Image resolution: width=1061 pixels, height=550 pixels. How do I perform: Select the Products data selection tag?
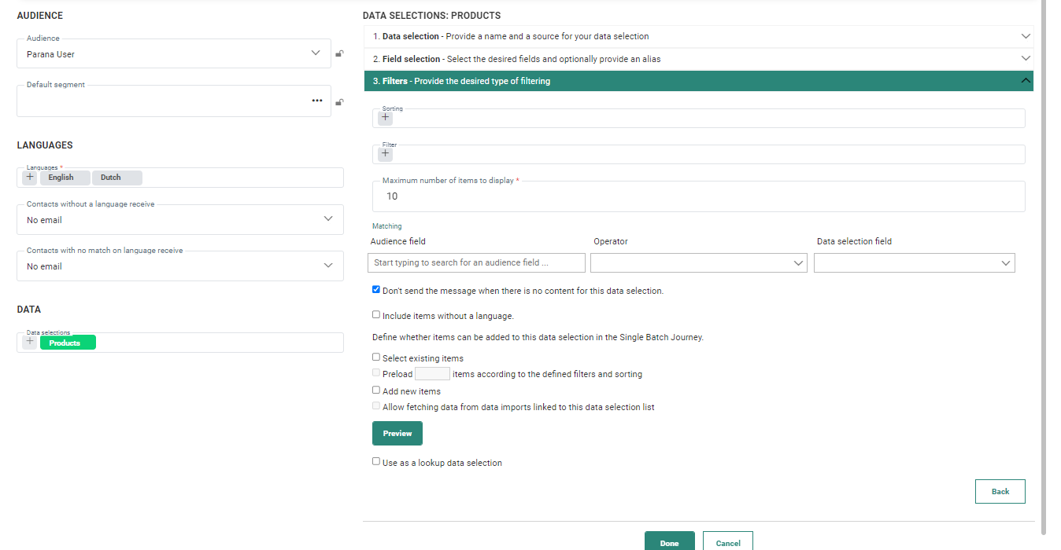point(68,343)
